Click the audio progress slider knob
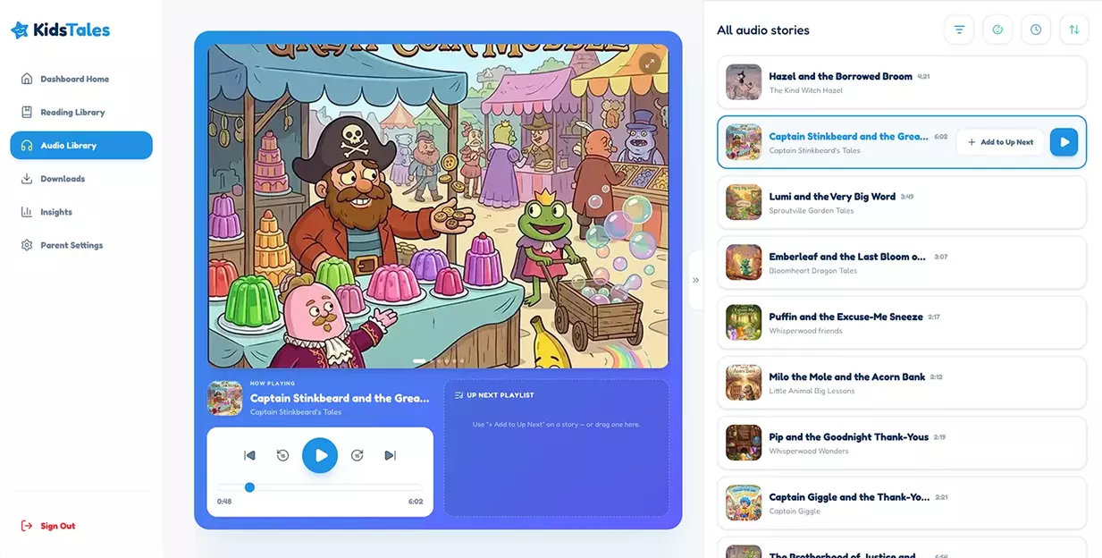This screenshot has width=1102, height=558. (249, 487)
